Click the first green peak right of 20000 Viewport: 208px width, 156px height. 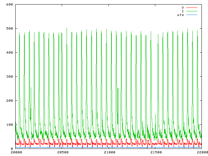[x=19, y=33]
